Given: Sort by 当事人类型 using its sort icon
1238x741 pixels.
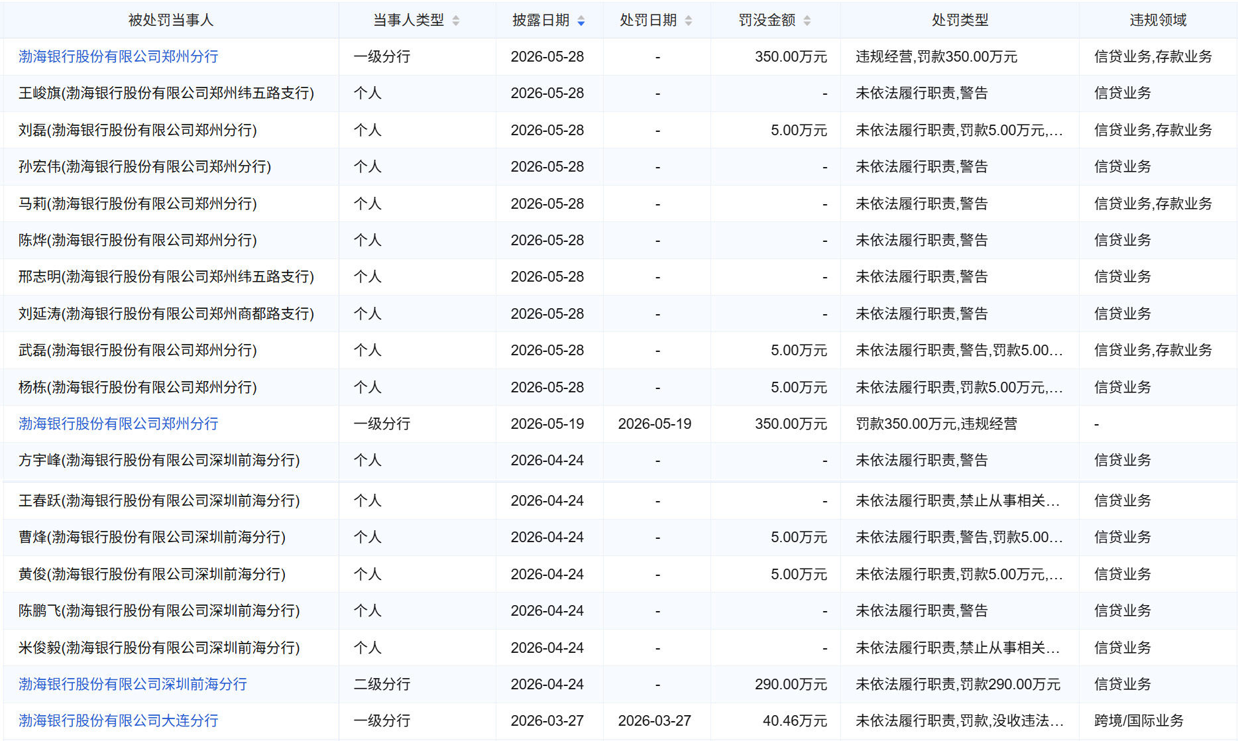Looking at the screenshot, I should pyautogui.click(x=456, y=21).
